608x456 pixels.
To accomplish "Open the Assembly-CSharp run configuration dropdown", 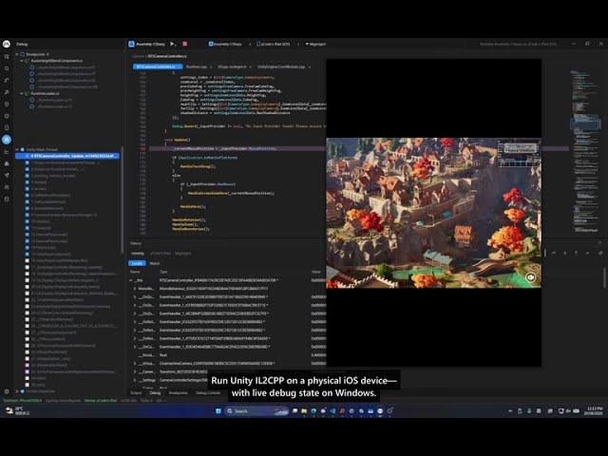I will (147, 44).
